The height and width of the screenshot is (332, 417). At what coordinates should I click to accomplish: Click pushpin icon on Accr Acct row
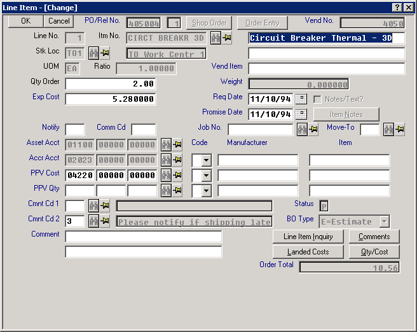[177, 160]
